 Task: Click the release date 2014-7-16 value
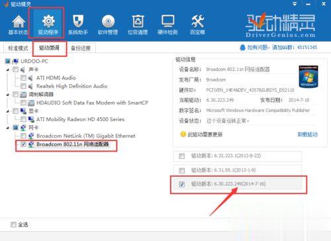click(299, 100)
